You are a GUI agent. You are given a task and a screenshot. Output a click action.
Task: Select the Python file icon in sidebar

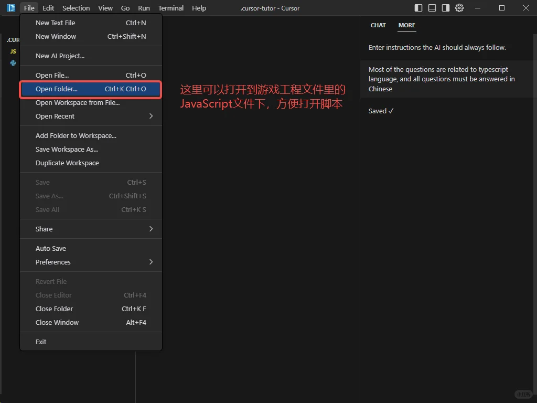tap(13, 63)
